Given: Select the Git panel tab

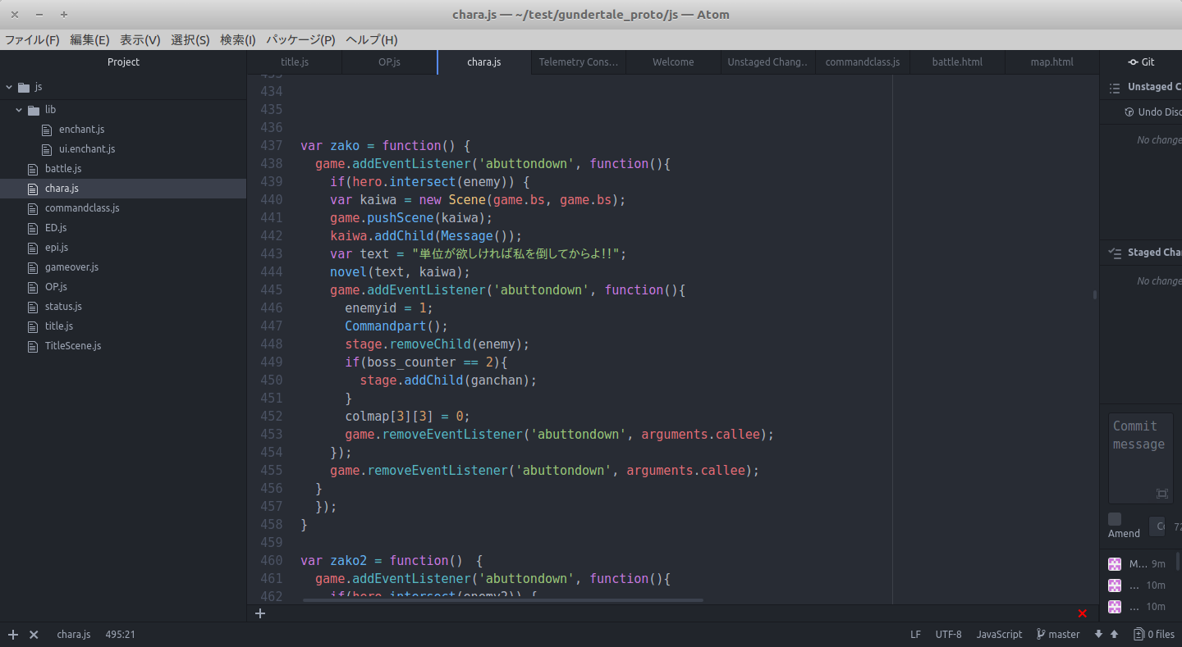Looking at the screenshot, I should [1141, 62].
